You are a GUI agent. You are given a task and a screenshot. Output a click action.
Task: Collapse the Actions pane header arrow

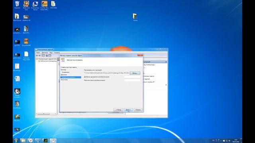click(x=166, y=62)
